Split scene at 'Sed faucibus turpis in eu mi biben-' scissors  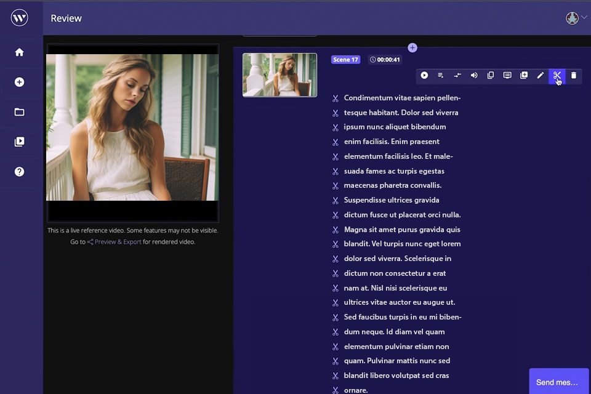tap(336, 318)
